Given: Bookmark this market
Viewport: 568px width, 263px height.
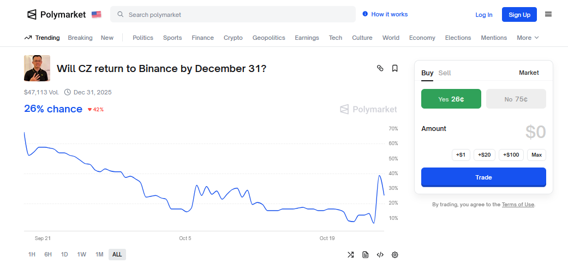Looking at the screenshot, I should click(x=395, y=68).
